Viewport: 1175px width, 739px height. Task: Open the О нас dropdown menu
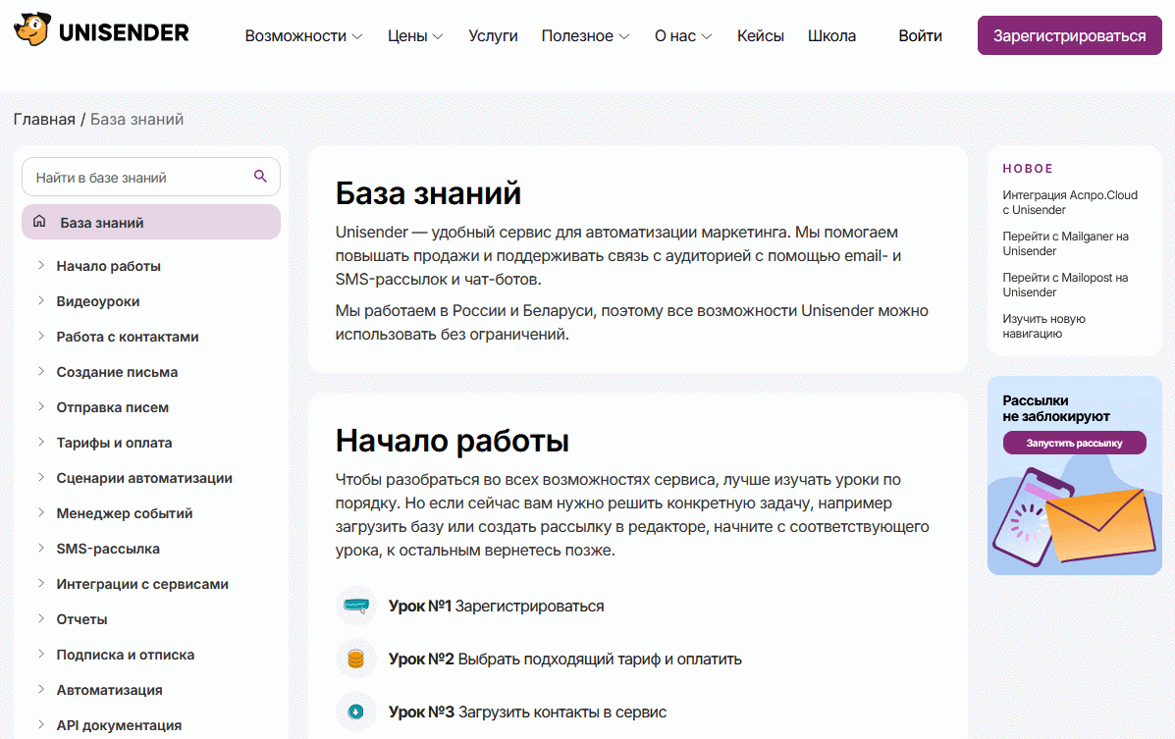point(682,36)
